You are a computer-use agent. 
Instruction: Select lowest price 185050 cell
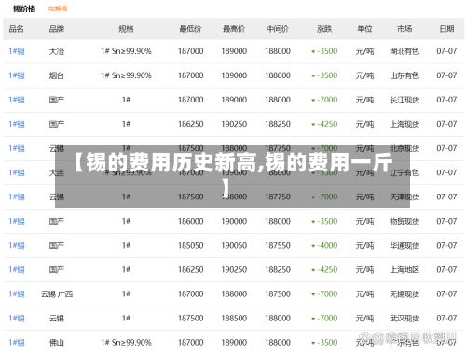[190, 245]
